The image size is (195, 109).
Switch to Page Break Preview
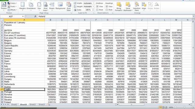click(x=166, y=107)
